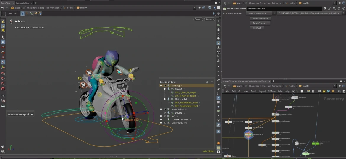Open the ODTools menu
The width and height of the screenshot is (346, 159).
pyautogui.click(x=272, y=91)
